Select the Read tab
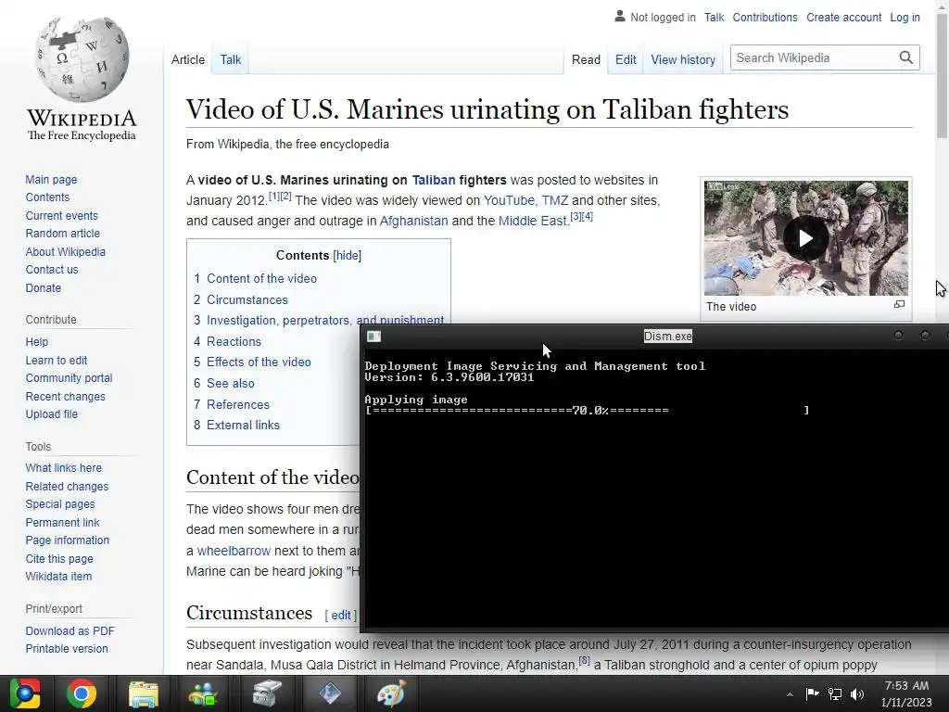This screenshot has width=949, height=712. coord(586,59)
